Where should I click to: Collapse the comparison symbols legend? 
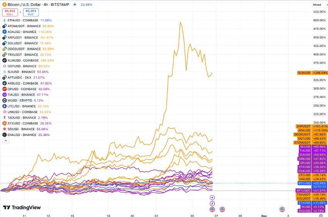click(x=6, y=141)
